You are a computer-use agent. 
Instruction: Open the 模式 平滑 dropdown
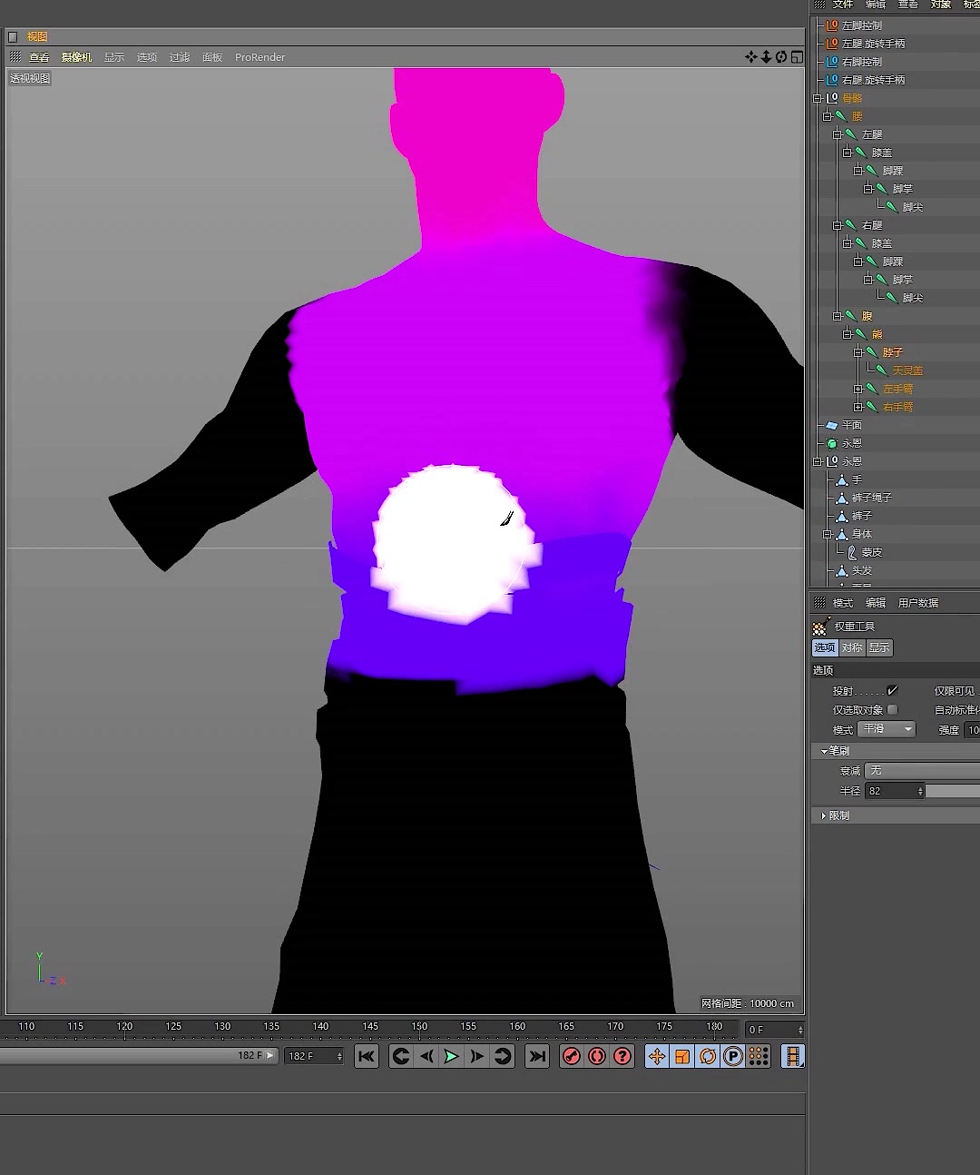(x=887, y=729)
